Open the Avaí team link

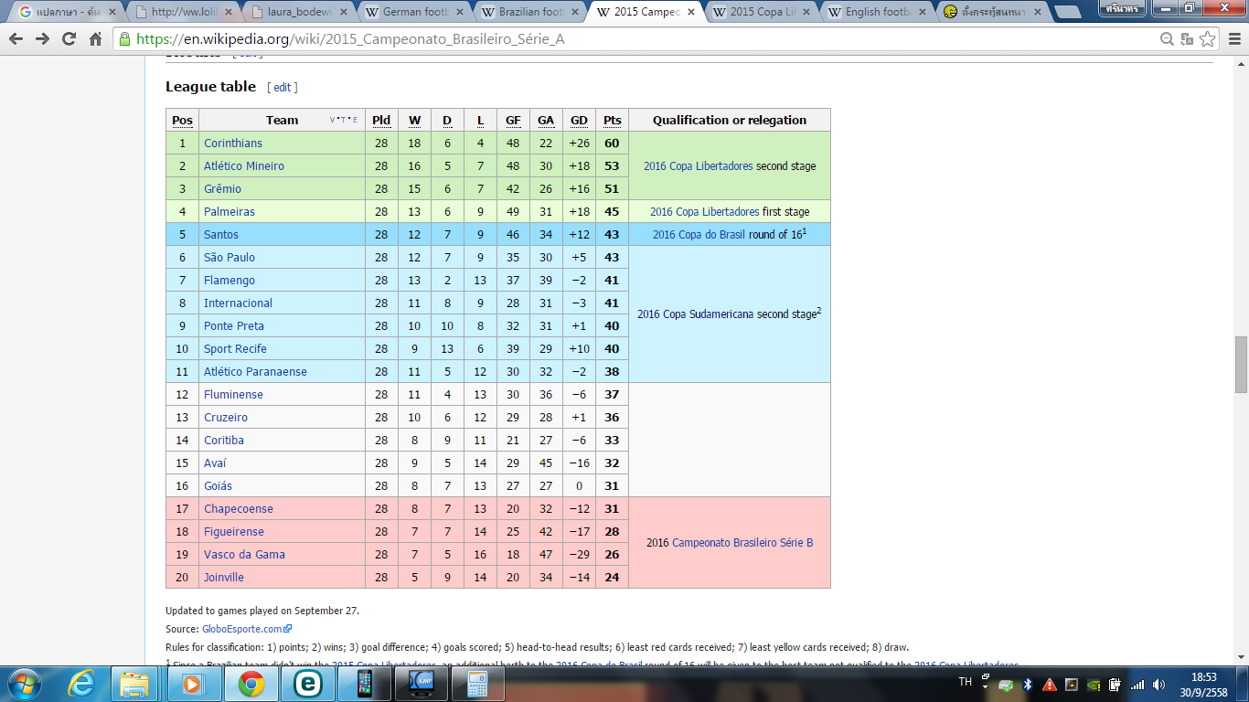pyautogui.click(x=215, y=463)
